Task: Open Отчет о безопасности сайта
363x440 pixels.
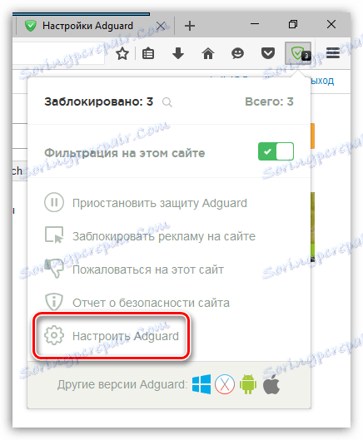Action: click(x=137, y=303)
